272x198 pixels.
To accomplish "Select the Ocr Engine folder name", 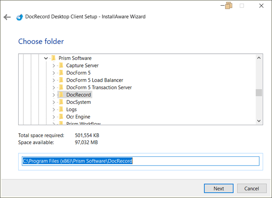I will coord(78,117).
